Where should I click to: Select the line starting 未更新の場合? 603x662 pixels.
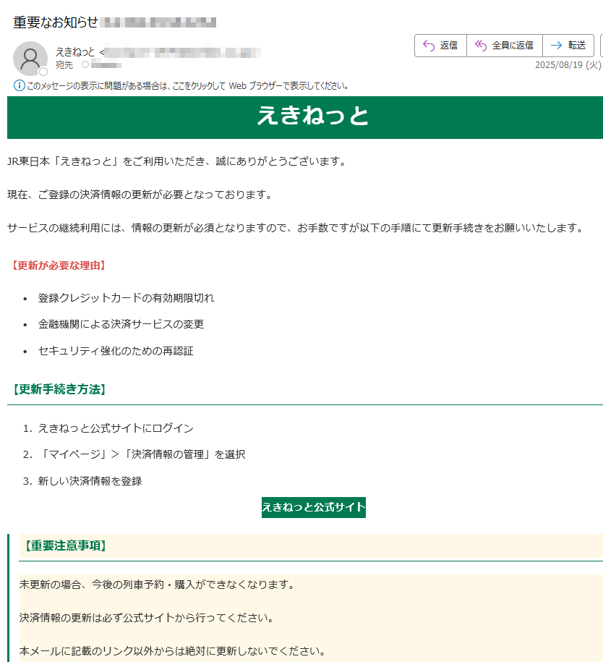(x=157, y=585)
